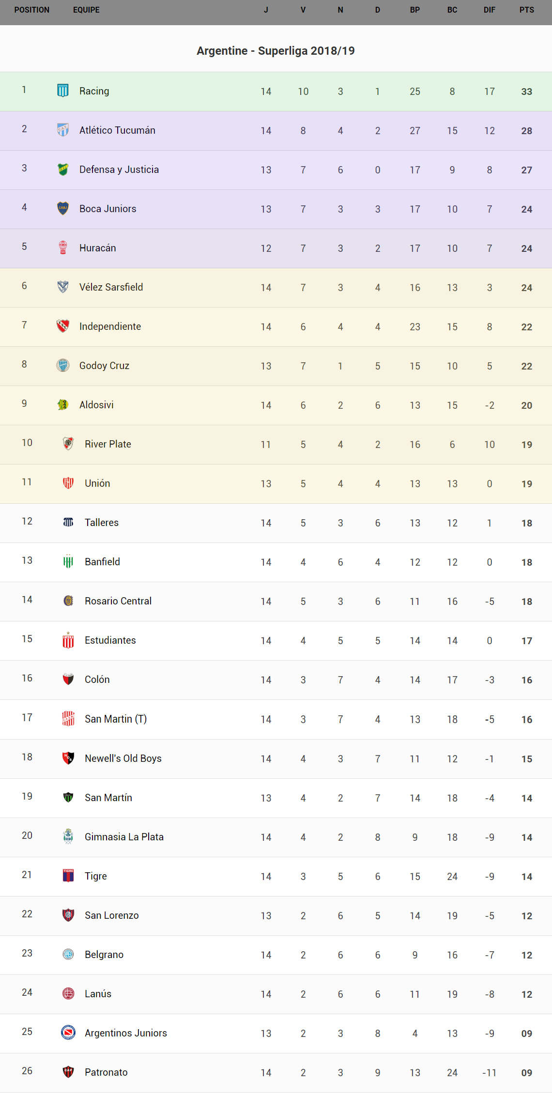
Task: Click the Newell's Old Boys crest icon
Action: tap(68, 758)
